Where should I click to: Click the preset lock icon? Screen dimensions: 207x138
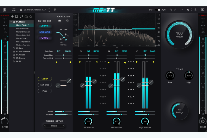[21, 10]
